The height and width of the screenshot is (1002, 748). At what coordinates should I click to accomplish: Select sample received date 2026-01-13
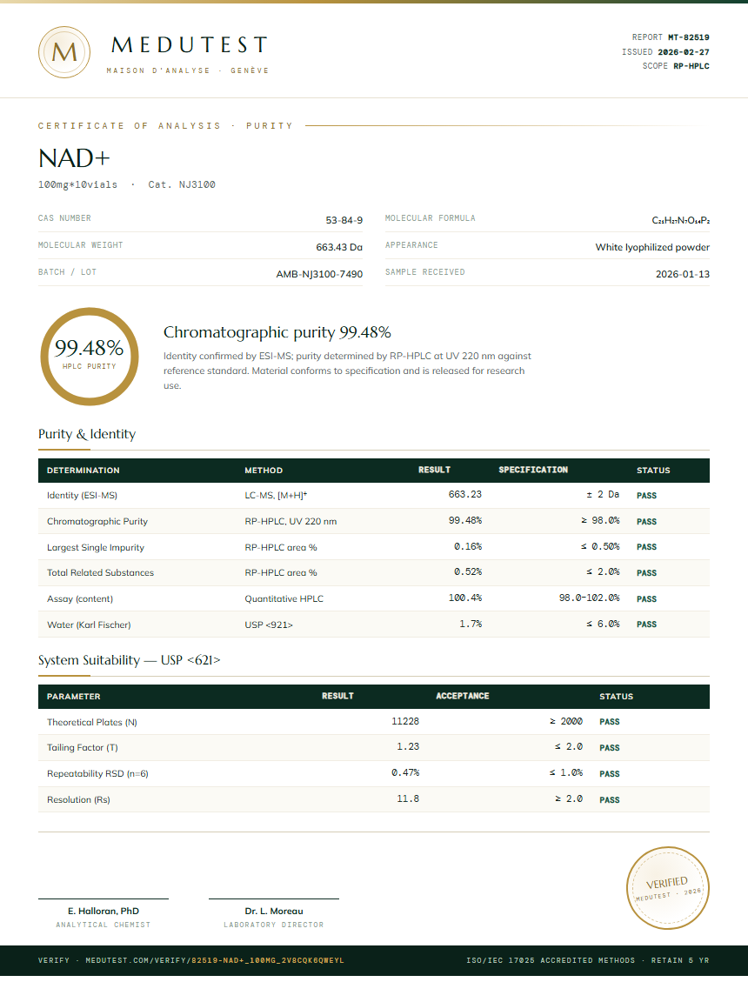pyautogui.click(x=682, y=273)
